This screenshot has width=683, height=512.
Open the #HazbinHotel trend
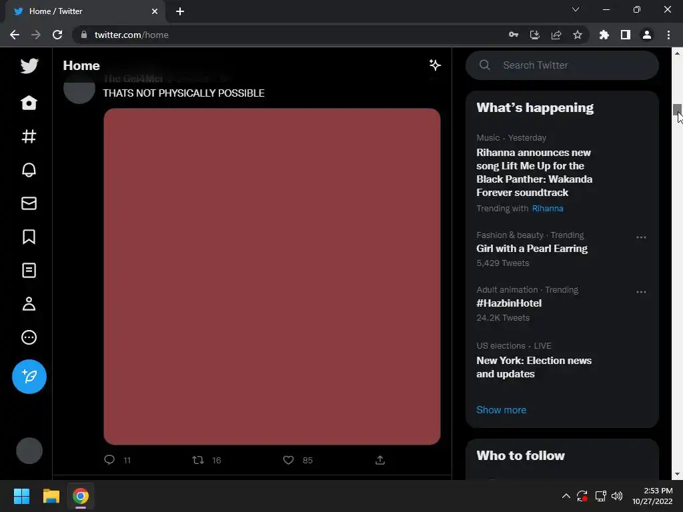coord(509,303)
